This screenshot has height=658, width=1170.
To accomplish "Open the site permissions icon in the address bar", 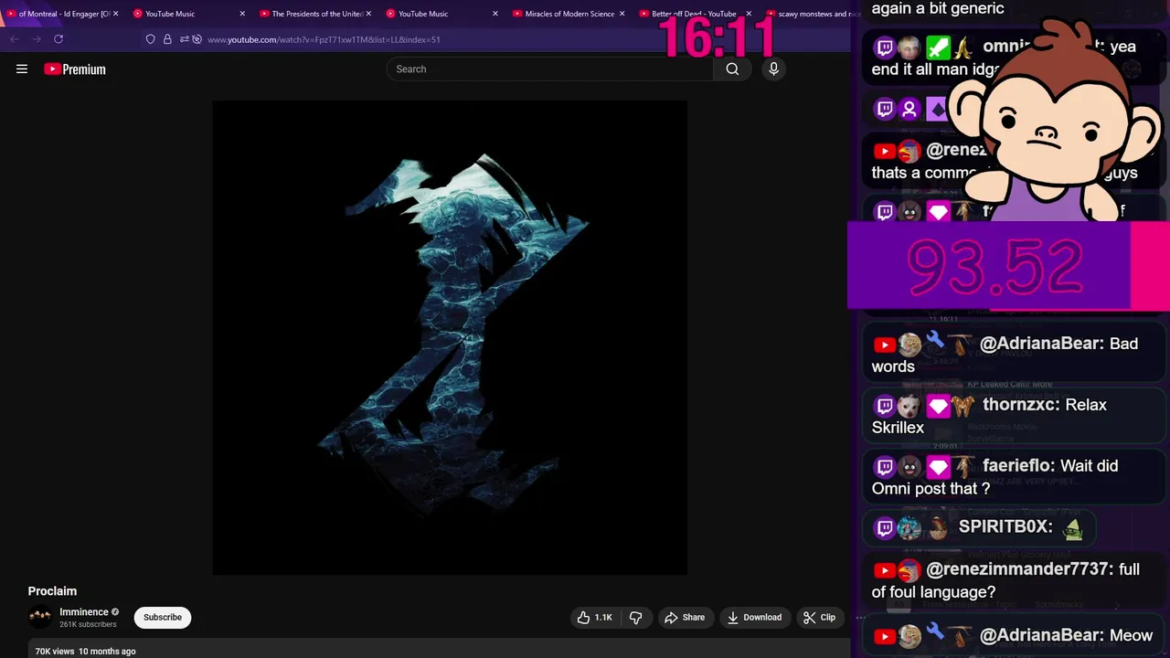I will (x=184, y=39).
